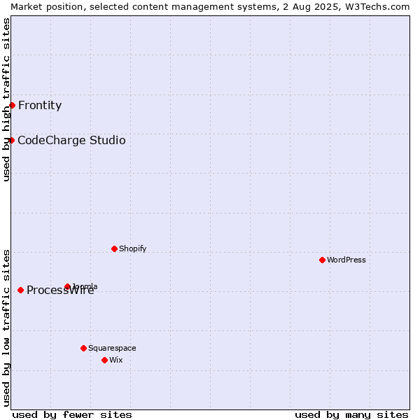This screenshot has height=420, width=420.
Task: Click the 'used by fewer sites' axis label
Action: pyautogui.click(x=72, y=415)
